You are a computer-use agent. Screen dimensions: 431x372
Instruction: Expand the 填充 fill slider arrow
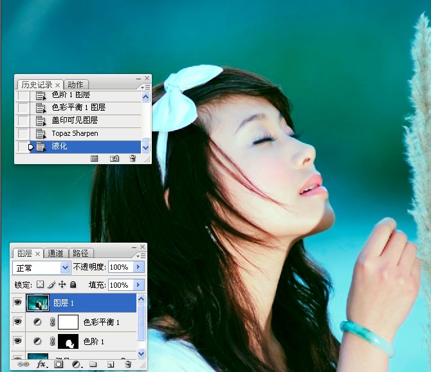[140, 284]
